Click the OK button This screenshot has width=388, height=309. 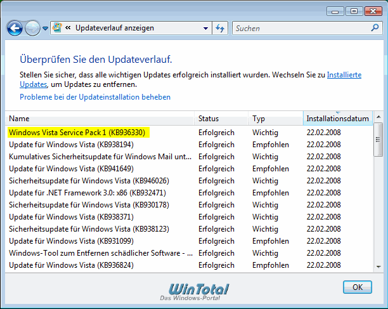[358, 287]
